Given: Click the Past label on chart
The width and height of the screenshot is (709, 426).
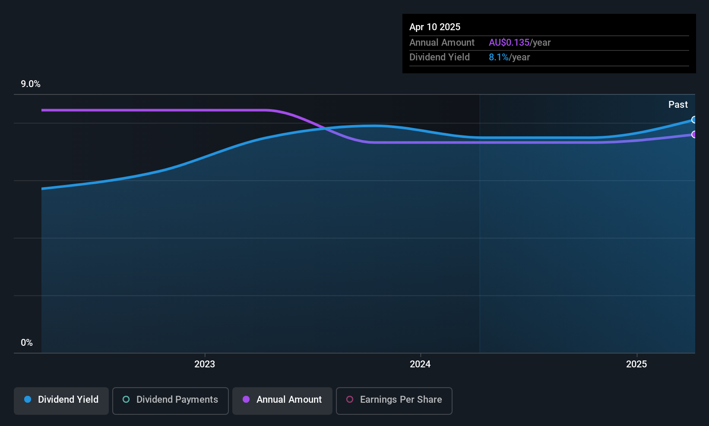Looking at the screenshot, I should (678, 104).
